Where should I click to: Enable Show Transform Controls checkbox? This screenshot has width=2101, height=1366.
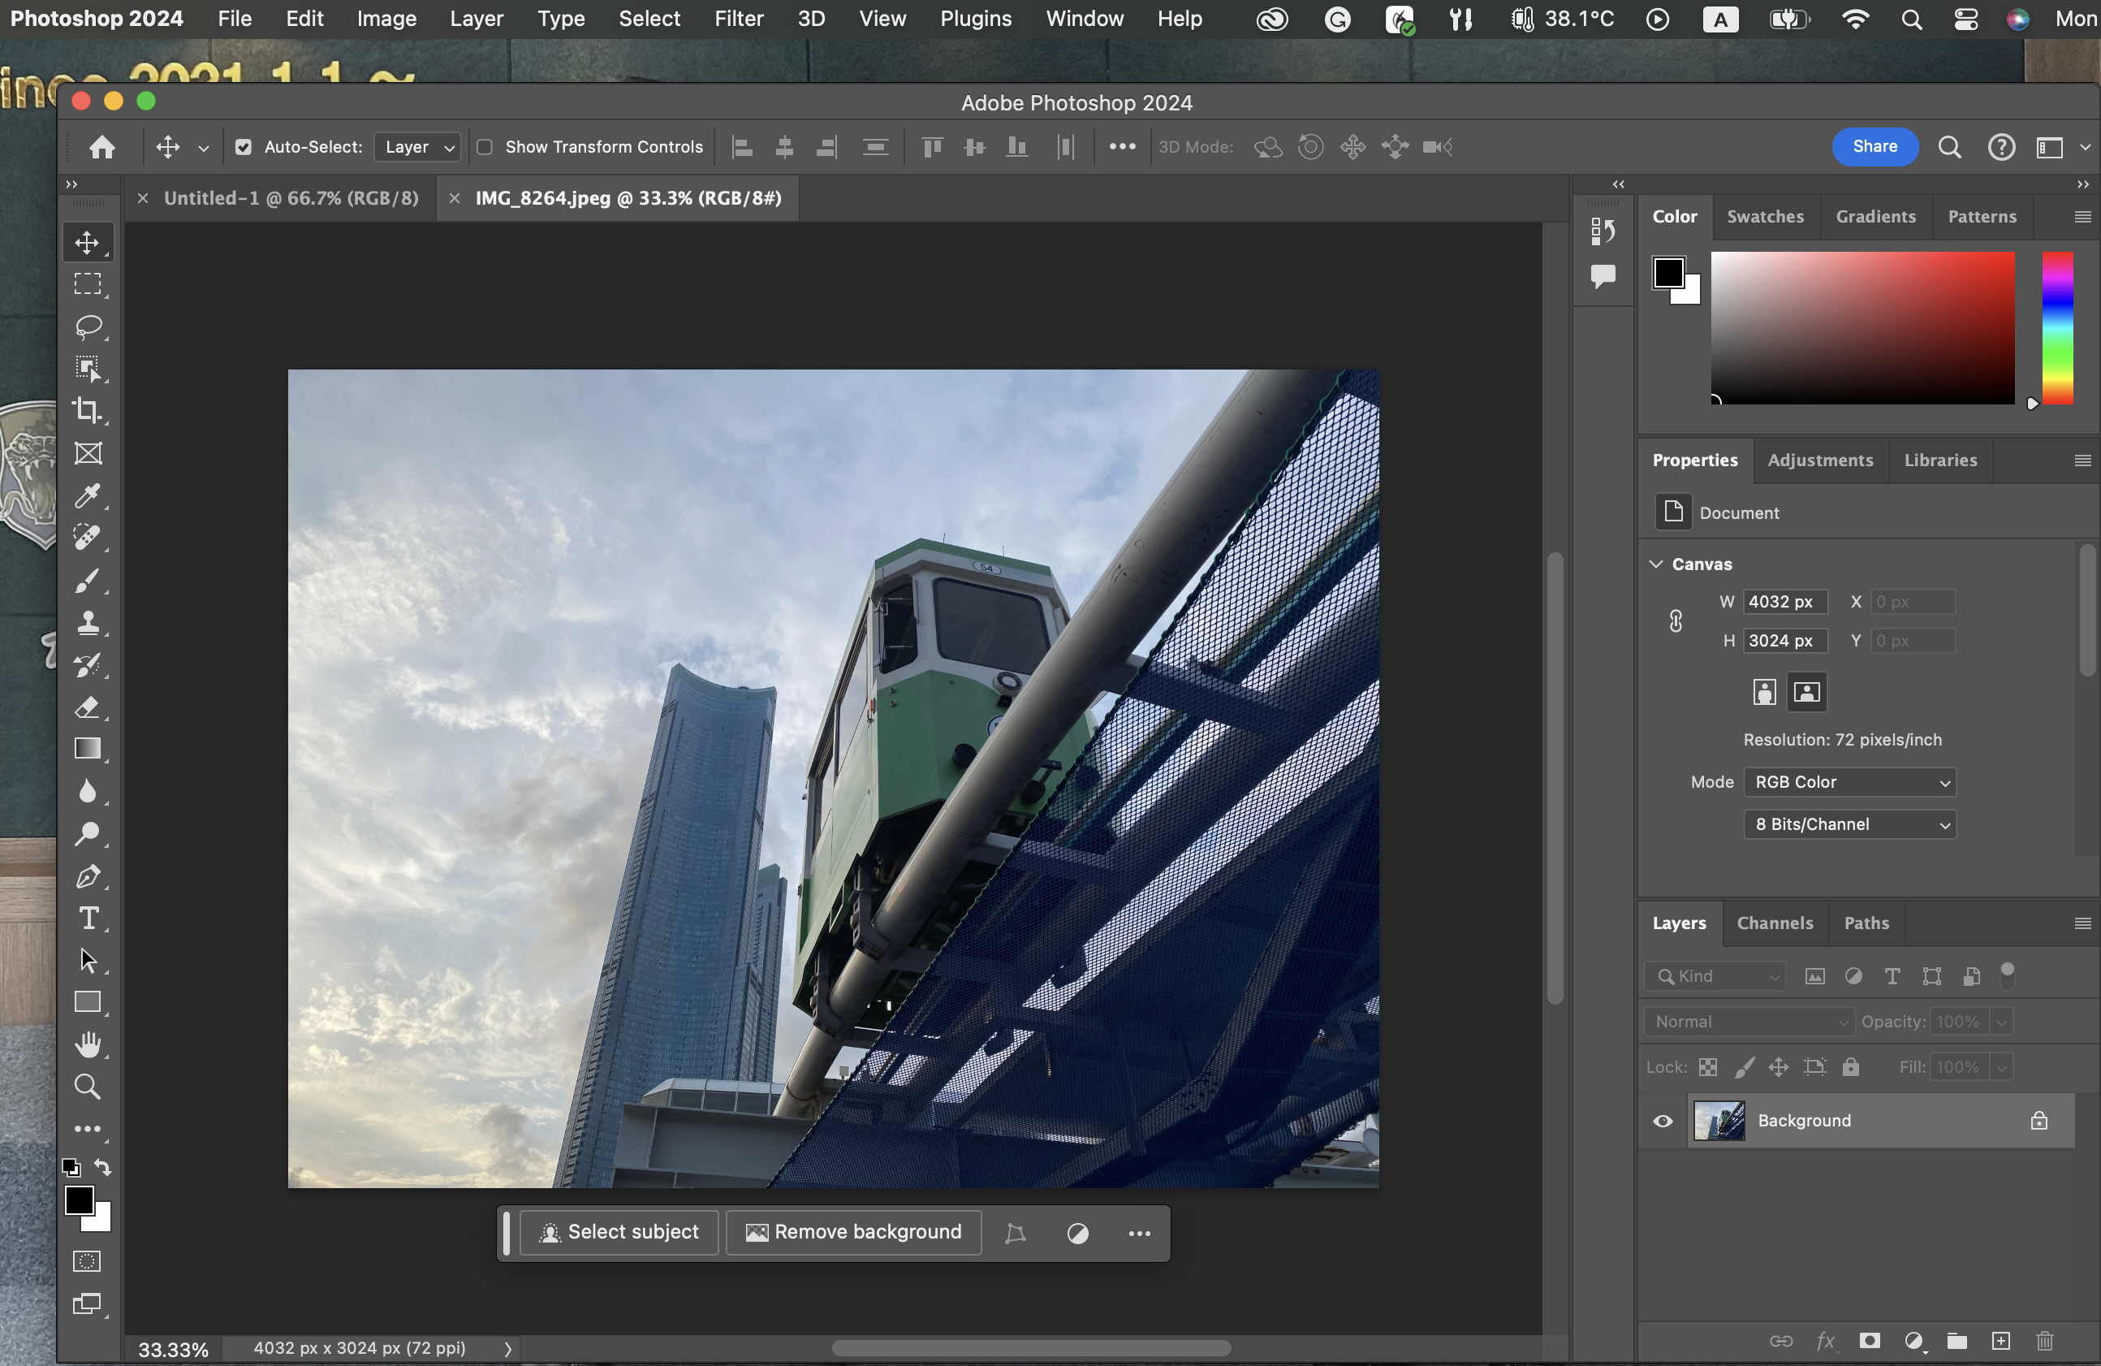[485, 148]
